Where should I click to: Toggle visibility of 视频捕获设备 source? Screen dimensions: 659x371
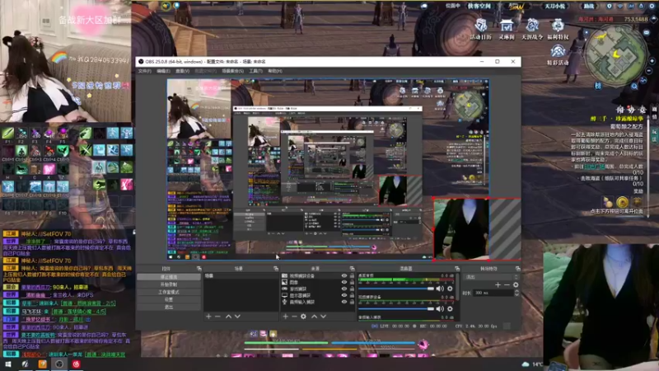tap(344, 276)
